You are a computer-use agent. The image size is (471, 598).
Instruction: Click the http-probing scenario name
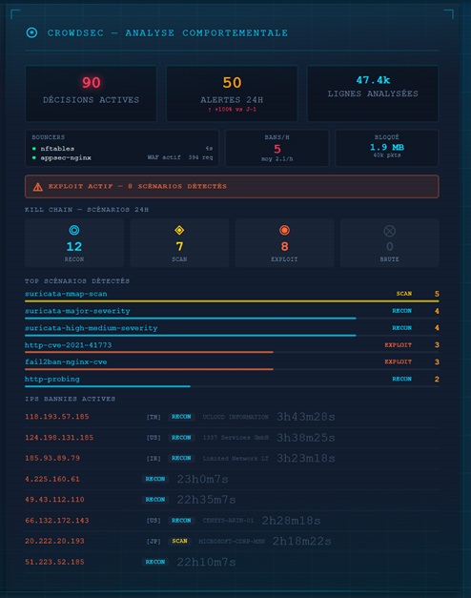coord(52,379)
